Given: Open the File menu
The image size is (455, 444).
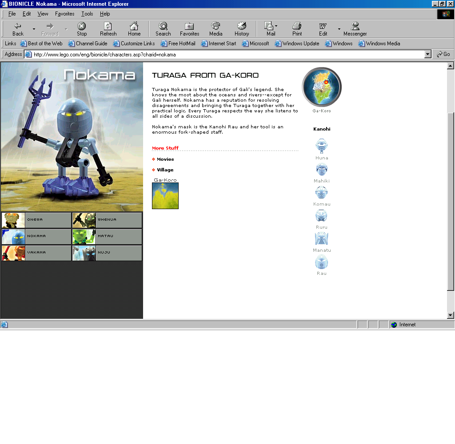Looking at the screenshot, I should 12,14.
